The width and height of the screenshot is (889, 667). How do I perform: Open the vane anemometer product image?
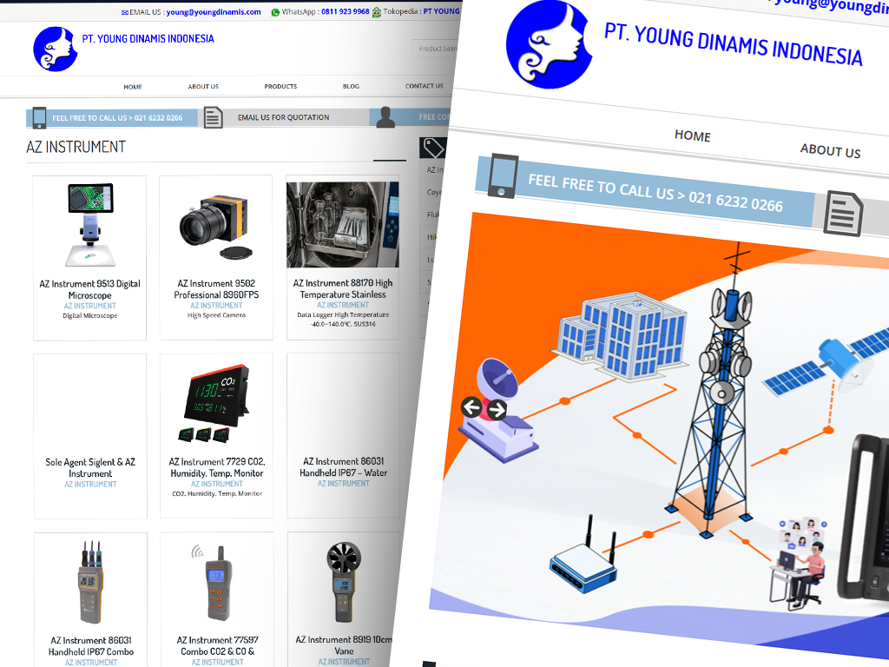coord(344,582)
